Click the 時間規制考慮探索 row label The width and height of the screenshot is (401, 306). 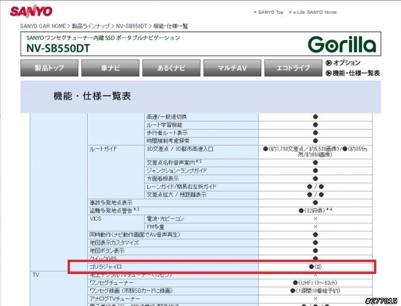point(168,141)
